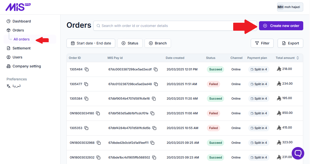Click Succeed status of order ON18003032932

click(215, 158)
